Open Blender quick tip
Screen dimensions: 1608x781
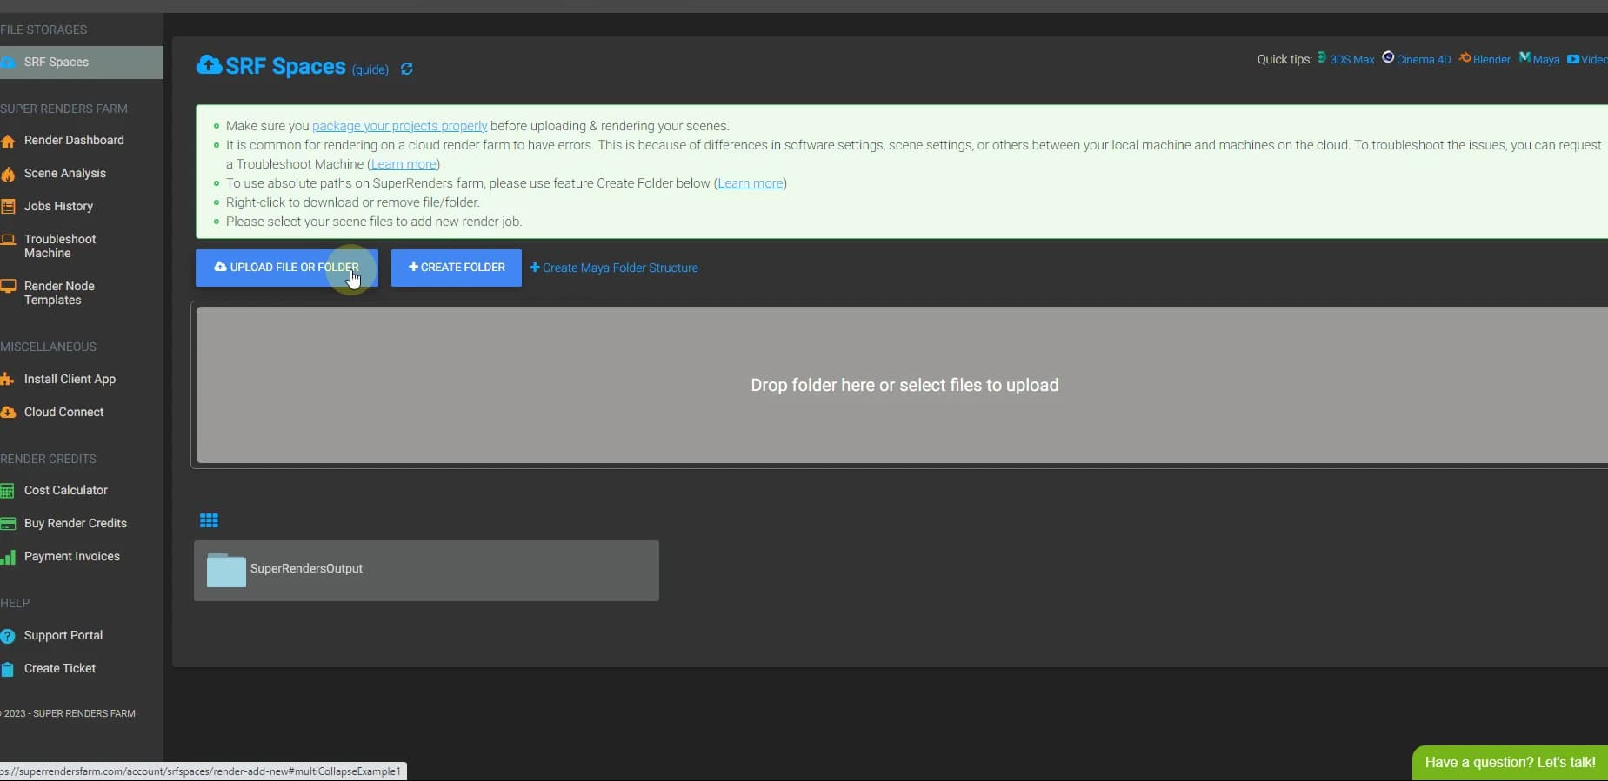(x=1491, y=59)
